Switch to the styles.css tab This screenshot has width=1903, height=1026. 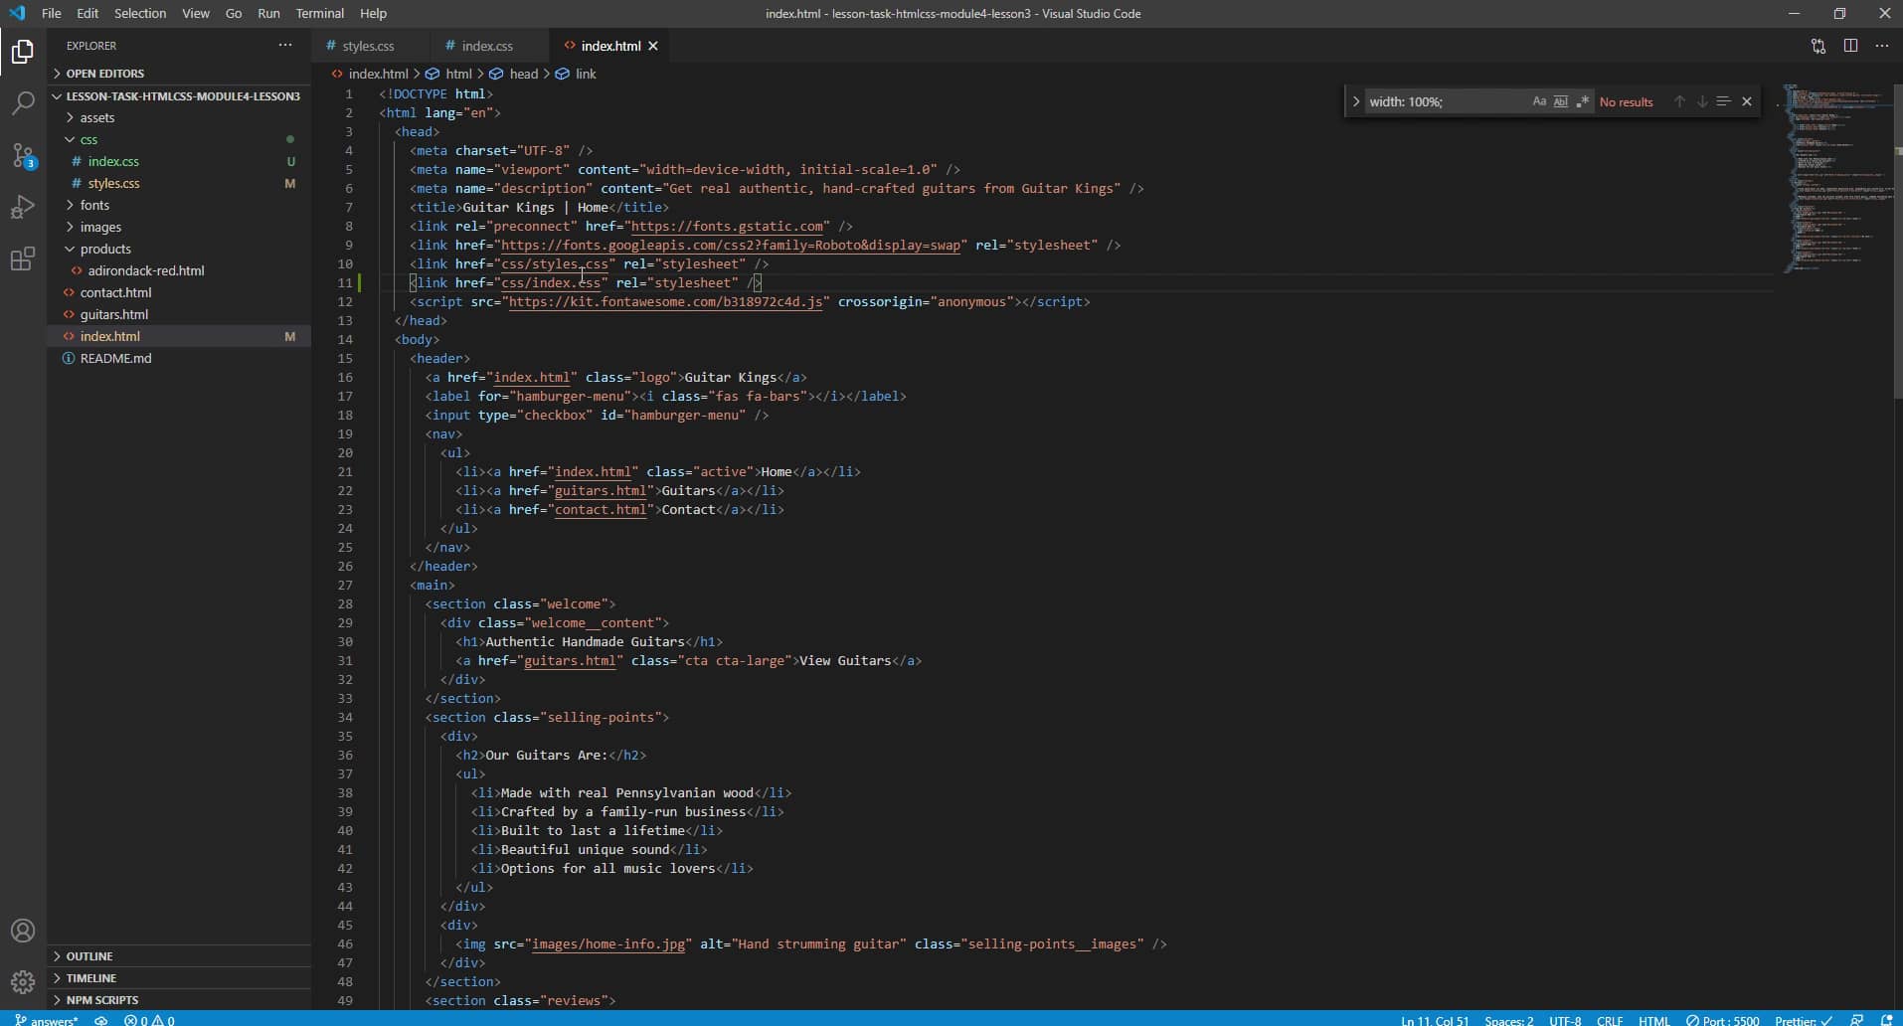(x=368, y=46)
